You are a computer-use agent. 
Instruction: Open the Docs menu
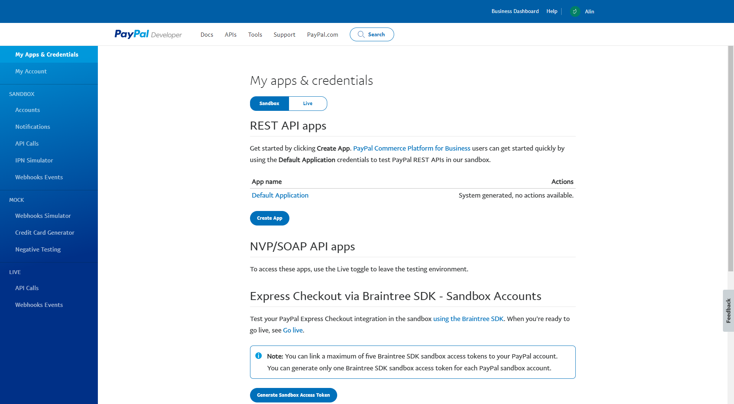click(207, 34)
